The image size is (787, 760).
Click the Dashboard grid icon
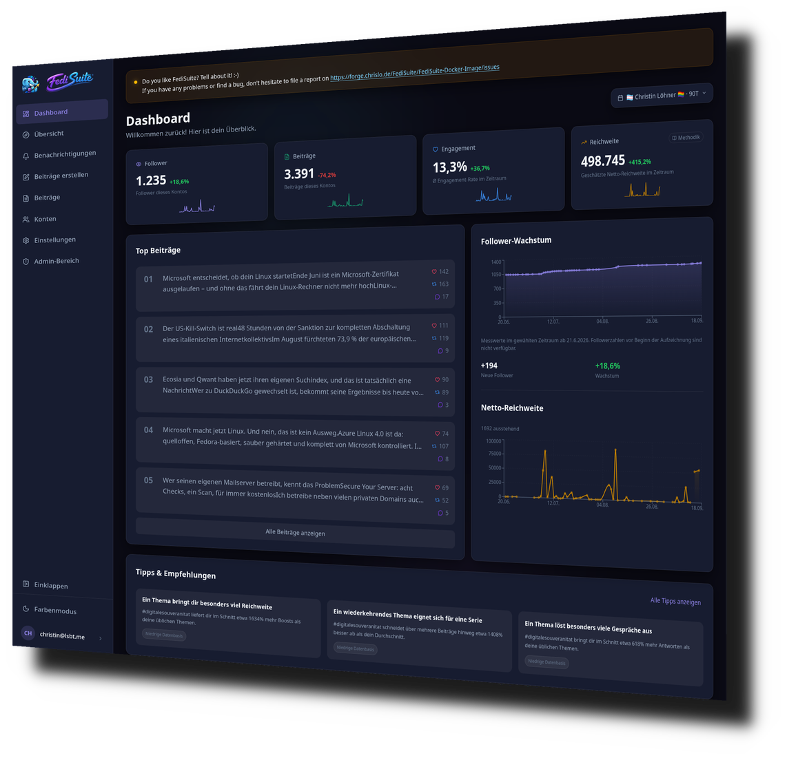click(25, 114)
